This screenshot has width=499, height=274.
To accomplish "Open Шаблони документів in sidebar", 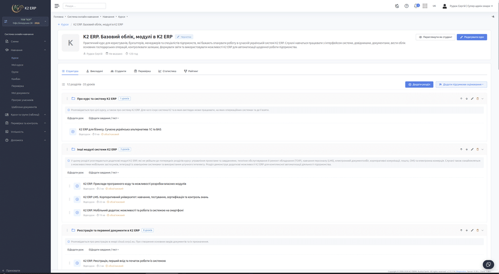I will [24, 107].
